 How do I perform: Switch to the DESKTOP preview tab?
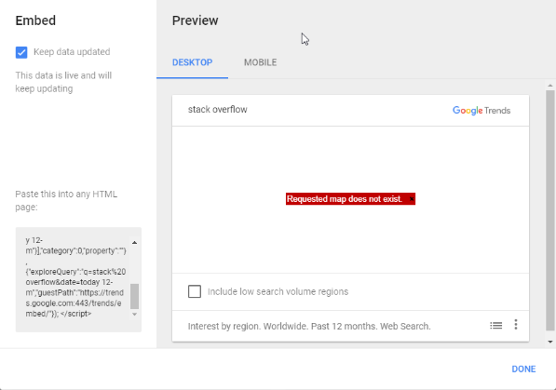click(x=192, y=62)
